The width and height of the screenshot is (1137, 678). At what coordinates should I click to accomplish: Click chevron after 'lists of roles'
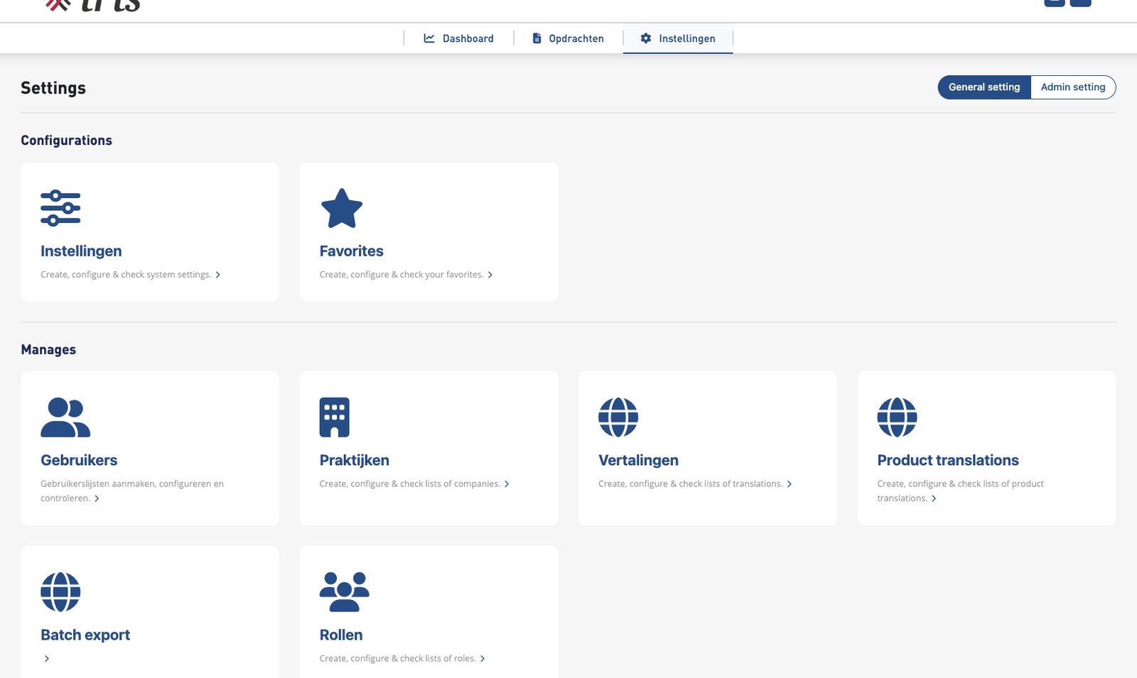[483, 659]
